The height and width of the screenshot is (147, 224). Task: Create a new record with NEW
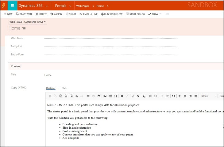[8, 14]
